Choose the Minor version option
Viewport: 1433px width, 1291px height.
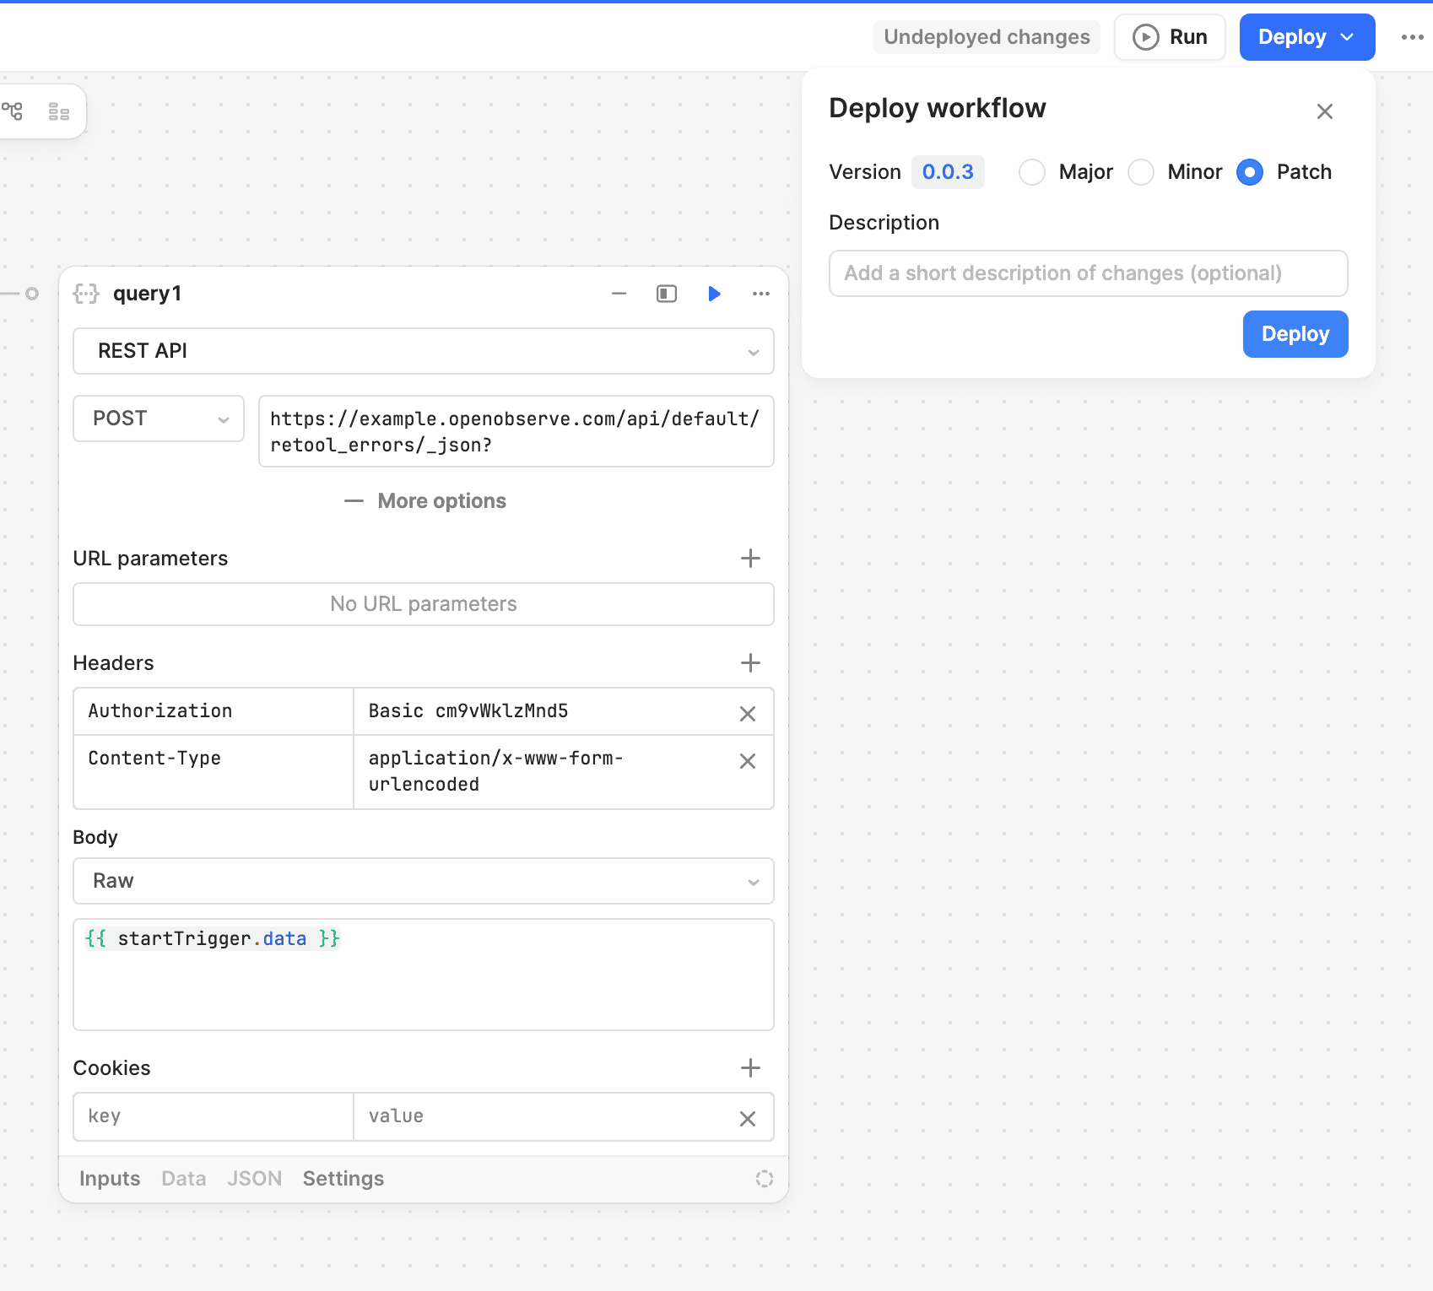pos(1141,172)
